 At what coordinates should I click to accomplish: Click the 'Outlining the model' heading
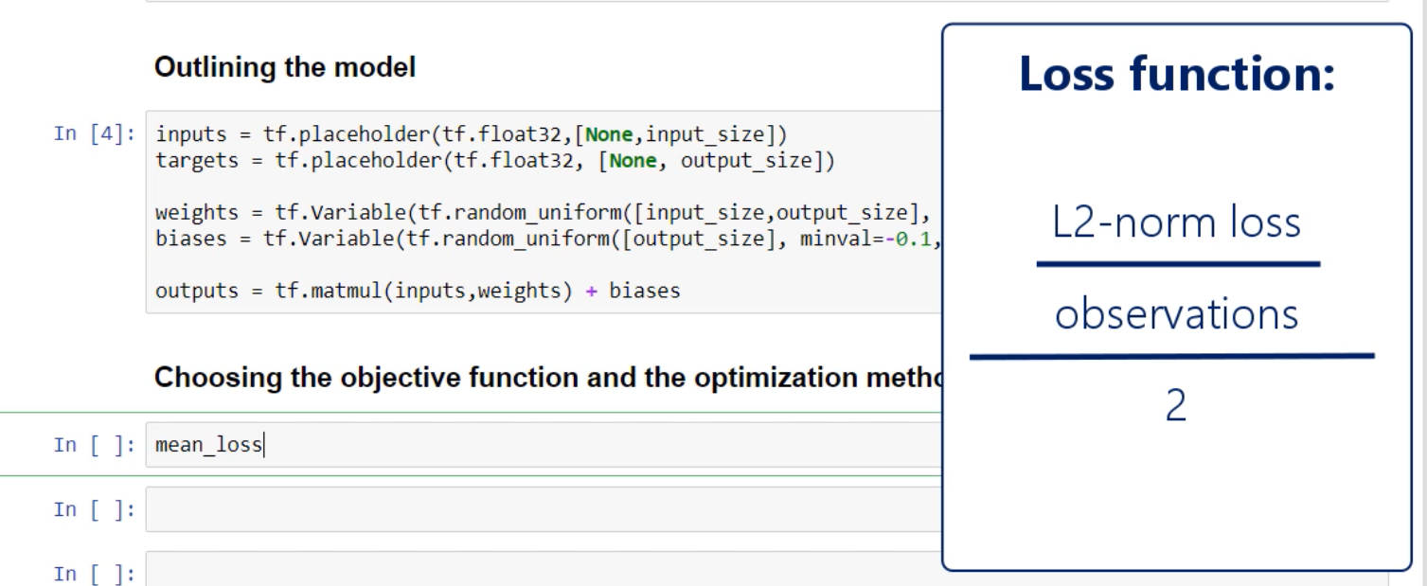click(285, 68)
